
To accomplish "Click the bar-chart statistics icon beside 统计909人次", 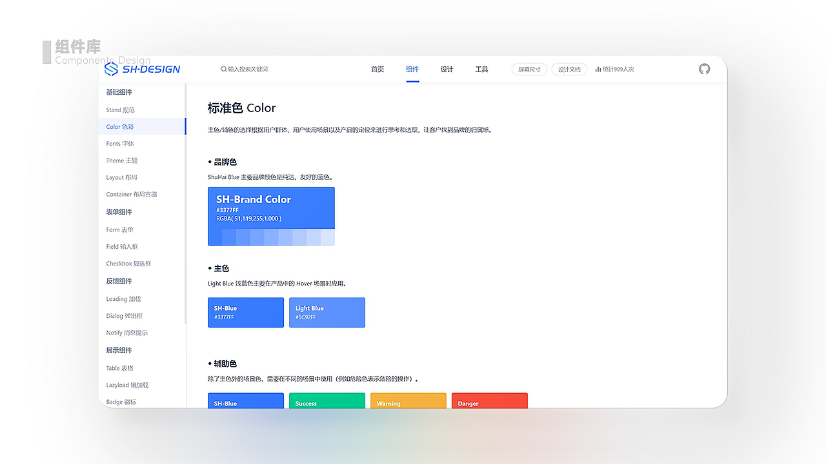I will tap(598, 69).
